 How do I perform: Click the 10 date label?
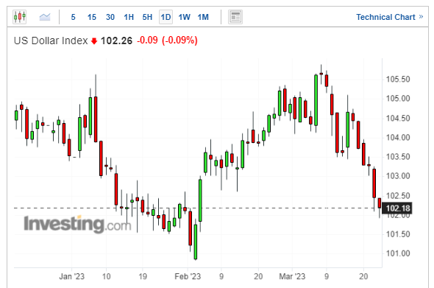[x=106, y=276]
